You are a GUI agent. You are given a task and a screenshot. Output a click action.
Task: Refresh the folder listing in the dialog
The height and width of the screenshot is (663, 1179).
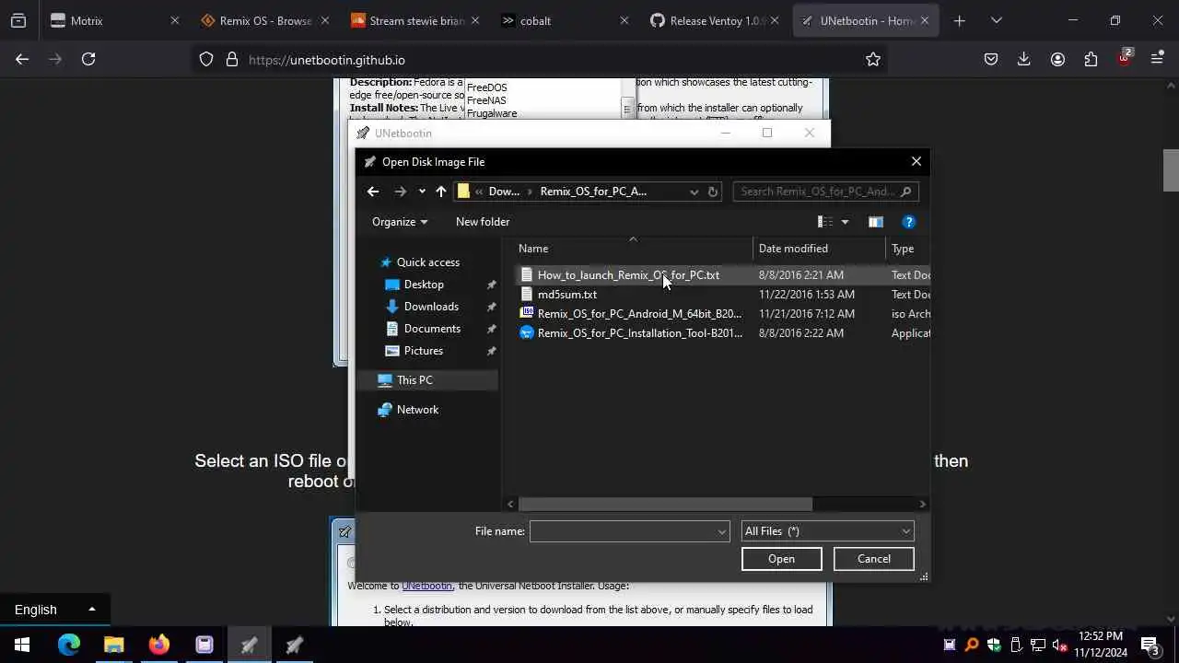coord(713,192)
